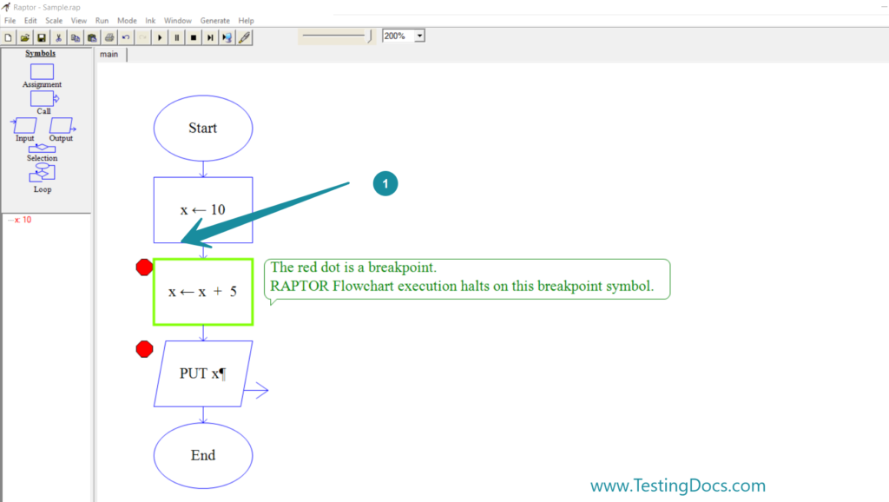Click the www.TestingDocs.com link
The image size is (889, 502).
tap(680, 485)
